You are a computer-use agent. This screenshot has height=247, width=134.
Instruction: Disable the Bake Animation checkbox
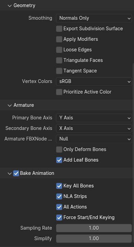[16, 174]
